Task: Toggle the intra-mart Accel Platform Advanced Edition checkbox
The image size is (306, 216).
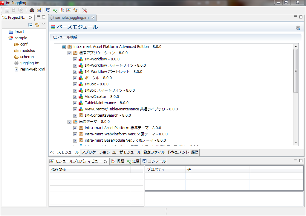Action: point(64,47)
